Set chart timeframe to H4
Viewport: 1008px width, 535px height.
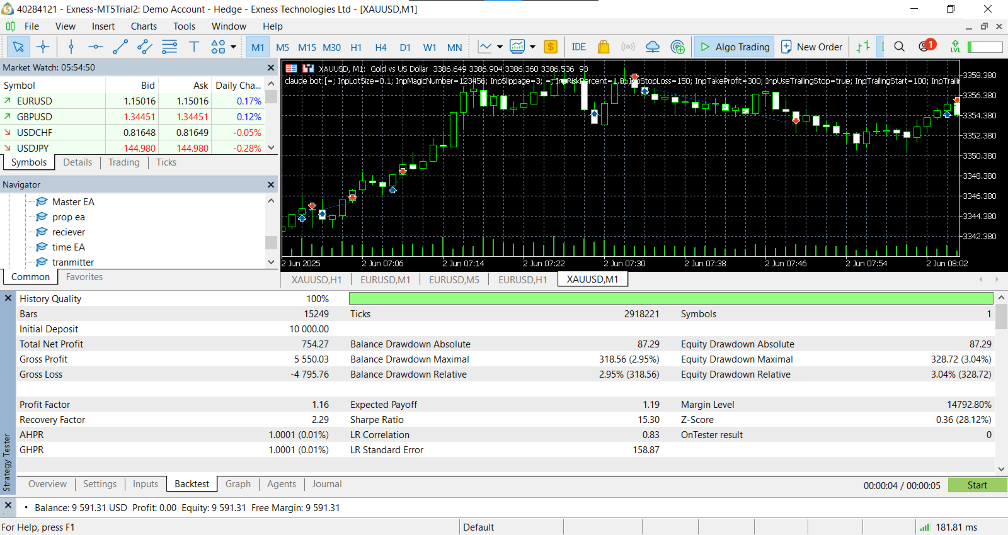[381, 47]
